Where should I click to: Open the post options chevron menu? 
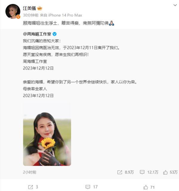tap(175, 5)
